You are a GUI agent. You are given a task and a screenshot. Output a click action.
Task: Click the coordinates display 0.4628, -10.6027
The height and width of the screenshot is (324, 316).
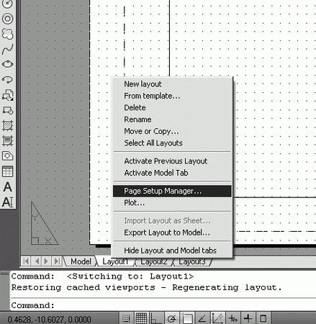[49, 319]
